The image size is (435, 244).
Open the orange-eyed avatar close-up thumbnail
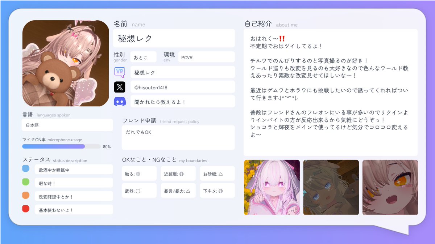point(390,187)
